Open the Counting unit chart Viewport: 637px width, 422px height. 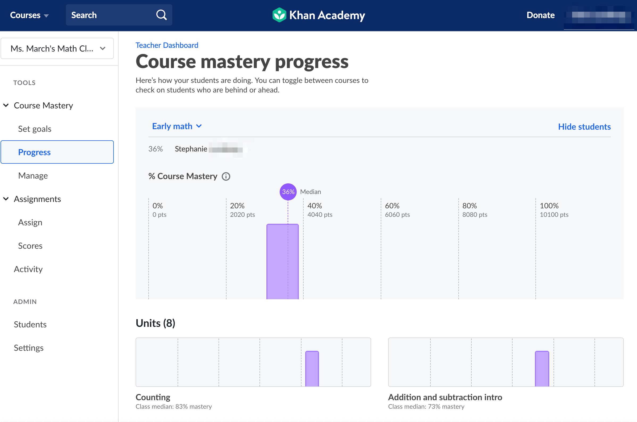pyautogui.click(x=253, y=362)
